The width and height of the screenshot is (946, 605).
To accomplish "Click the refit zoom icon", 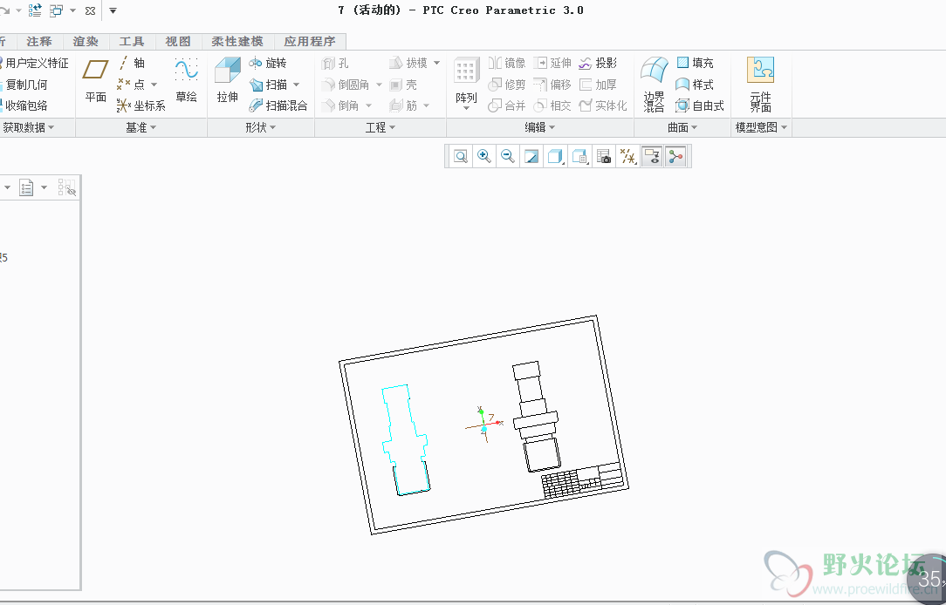I will 460,157.
